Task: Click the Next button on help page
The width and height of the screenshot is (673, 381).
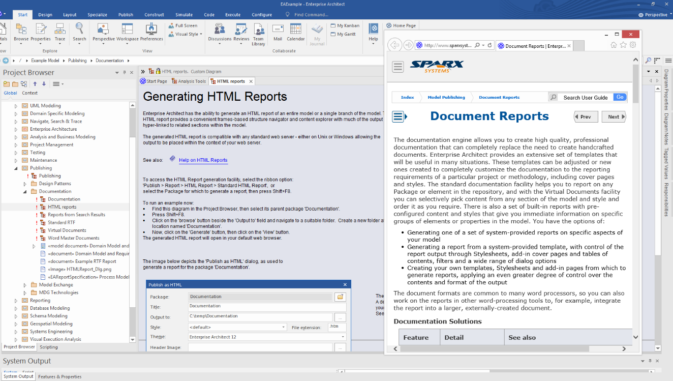Action: coord(614,116)
